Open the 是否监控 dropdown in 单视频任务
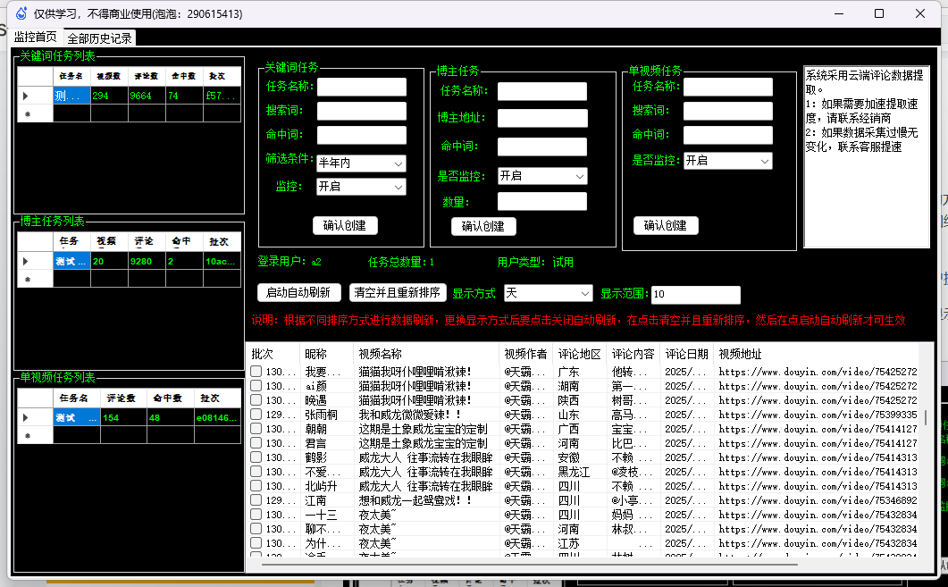This screenshot has width=948, height=587. [x=728, y=161]
